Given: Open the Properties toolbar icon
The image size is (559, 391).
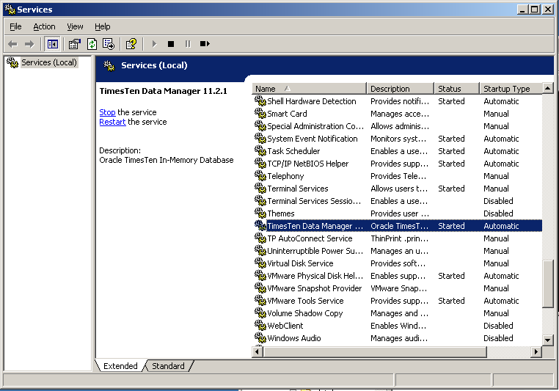Looking at the screenshot, I should [x=75, y=44].
